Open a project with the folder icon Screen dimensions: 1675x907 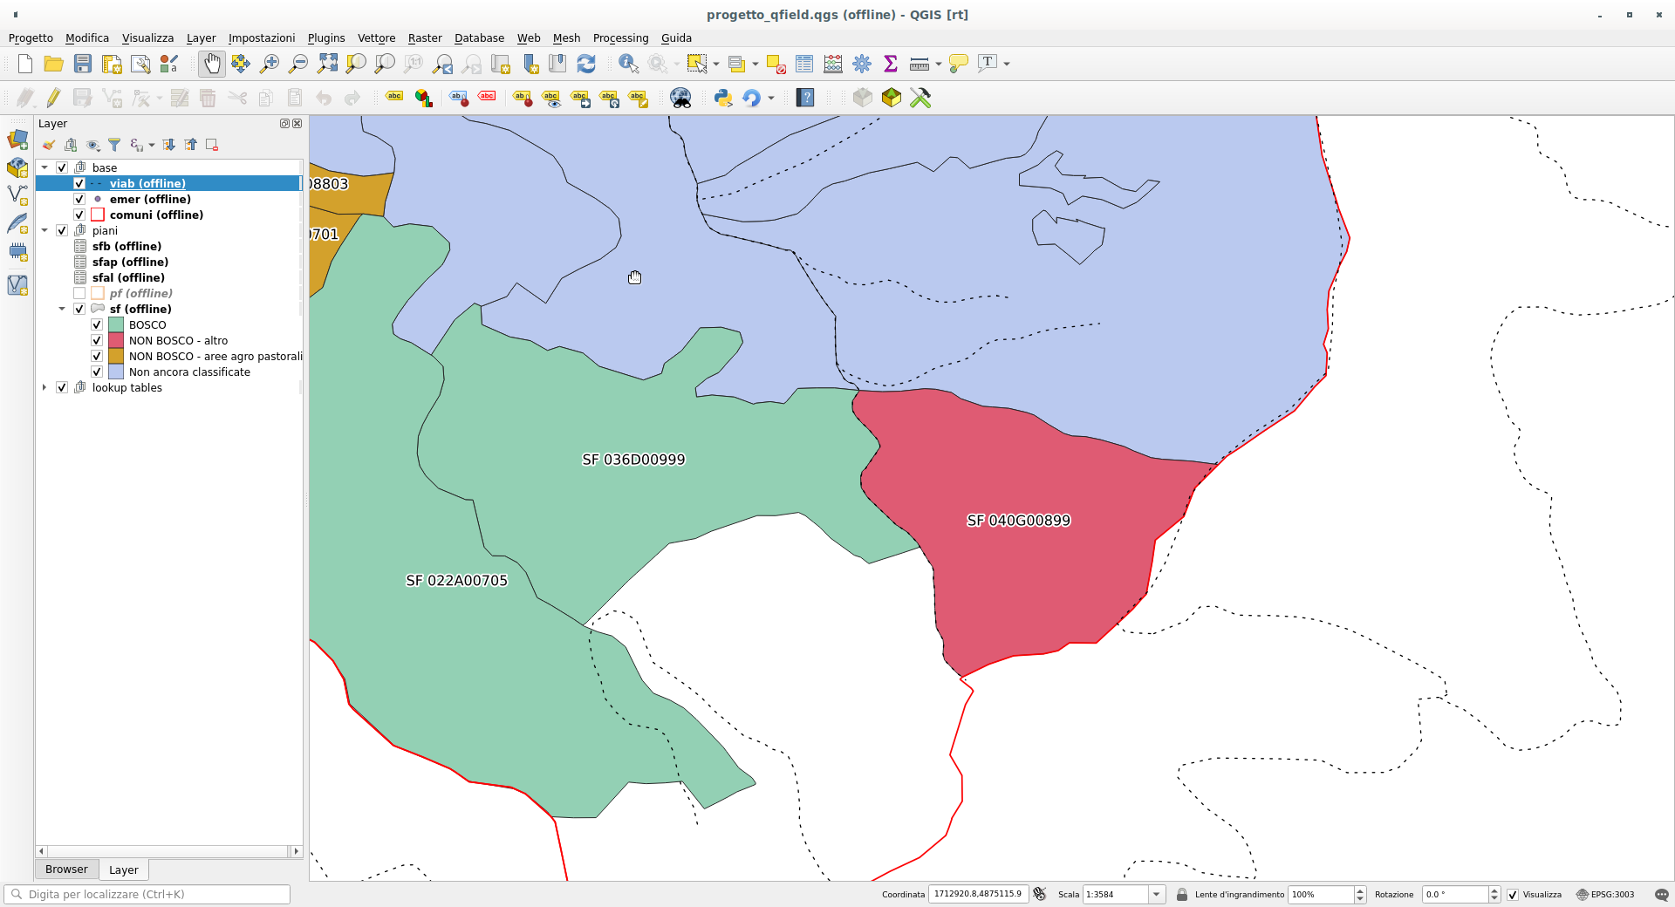click(54, 64)
